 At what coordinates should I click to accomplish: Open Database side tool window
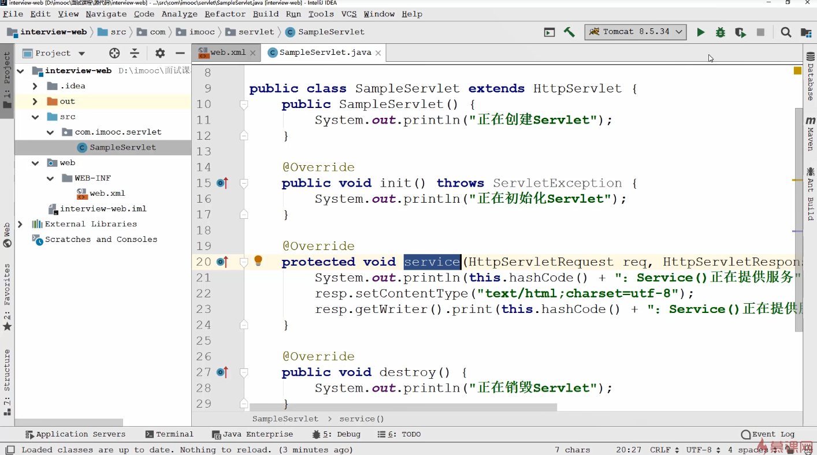[810, 76]
